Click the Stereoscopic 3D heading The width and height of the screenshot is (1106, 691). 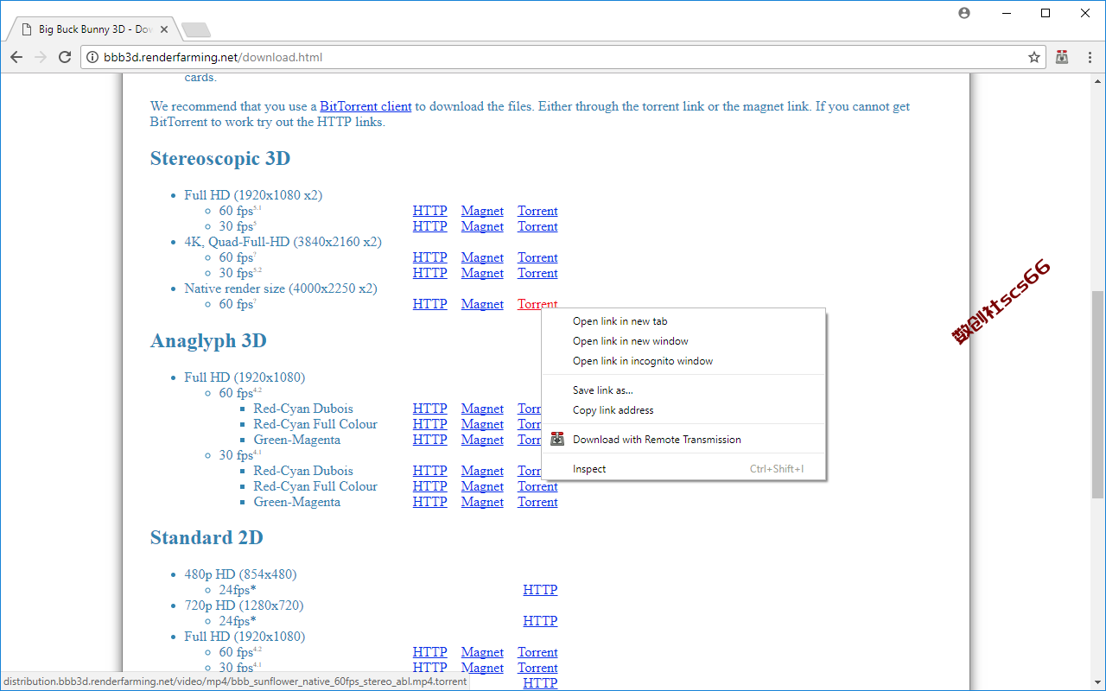[220, 159]
